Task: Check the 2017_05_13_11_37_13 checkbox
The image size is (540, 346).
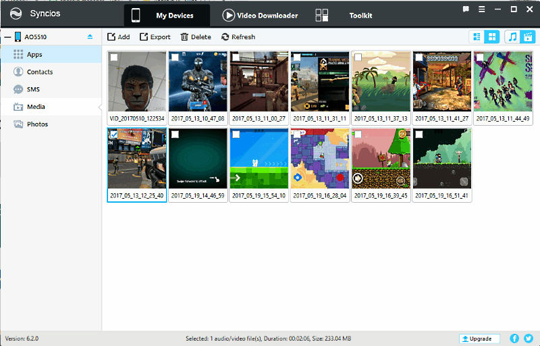Action: click(358, 57)
